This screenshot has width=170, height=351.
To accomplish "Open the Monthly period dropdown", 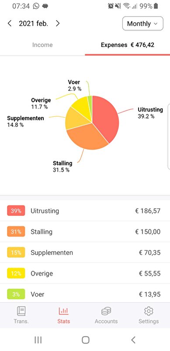I will (x=143, y=24).
